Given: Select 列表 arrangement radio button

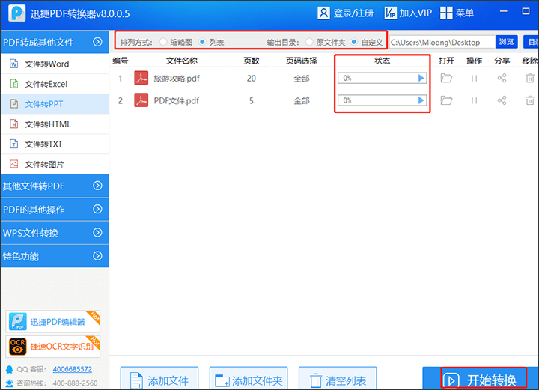Looking at the screenshot, I should 202,42.
